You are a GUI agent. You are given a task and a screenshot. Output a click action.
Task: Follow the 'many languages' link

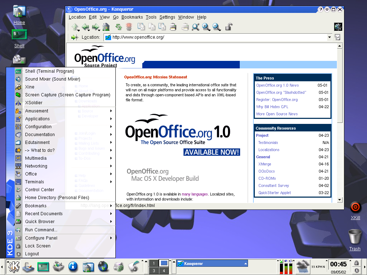(195, 194)
